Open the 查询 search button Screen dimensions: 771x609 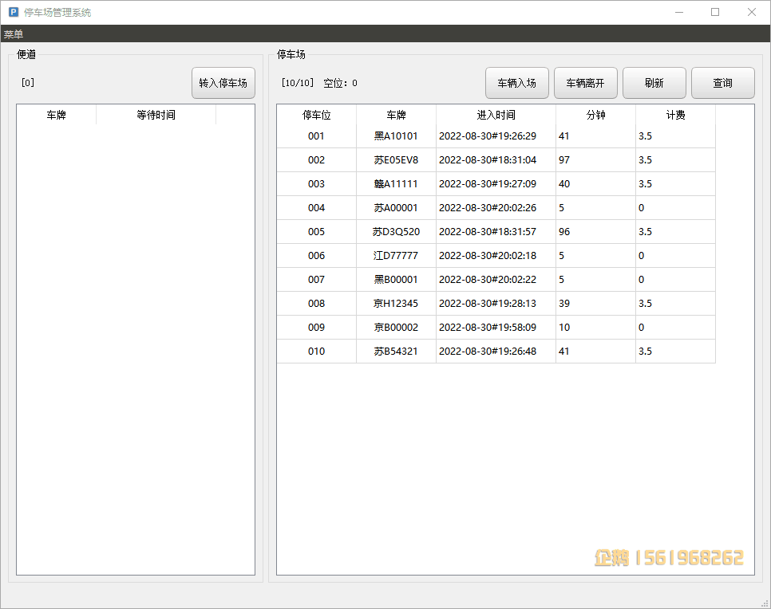(x=723, y=83)
